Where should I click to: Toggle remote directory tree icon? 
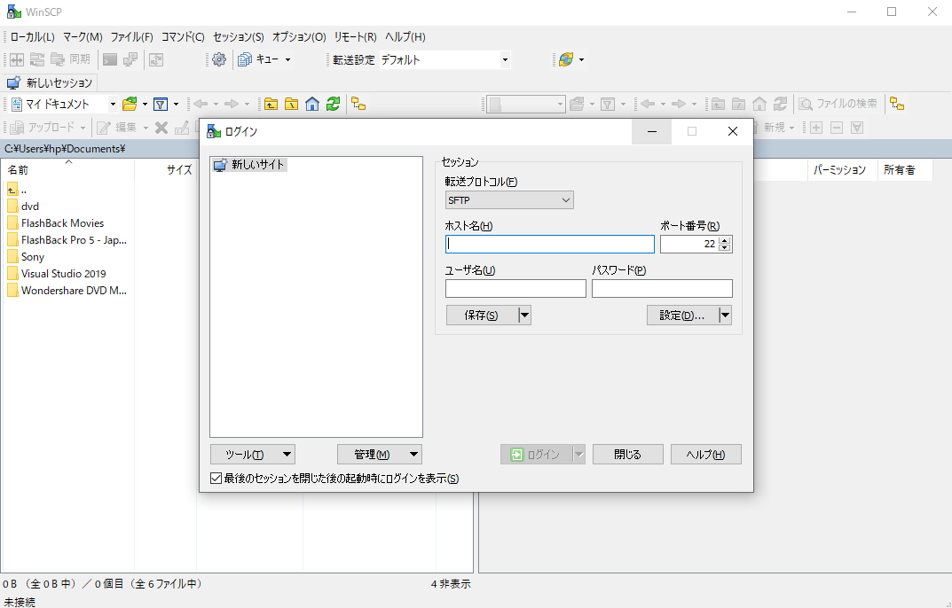tap(897, 104)
